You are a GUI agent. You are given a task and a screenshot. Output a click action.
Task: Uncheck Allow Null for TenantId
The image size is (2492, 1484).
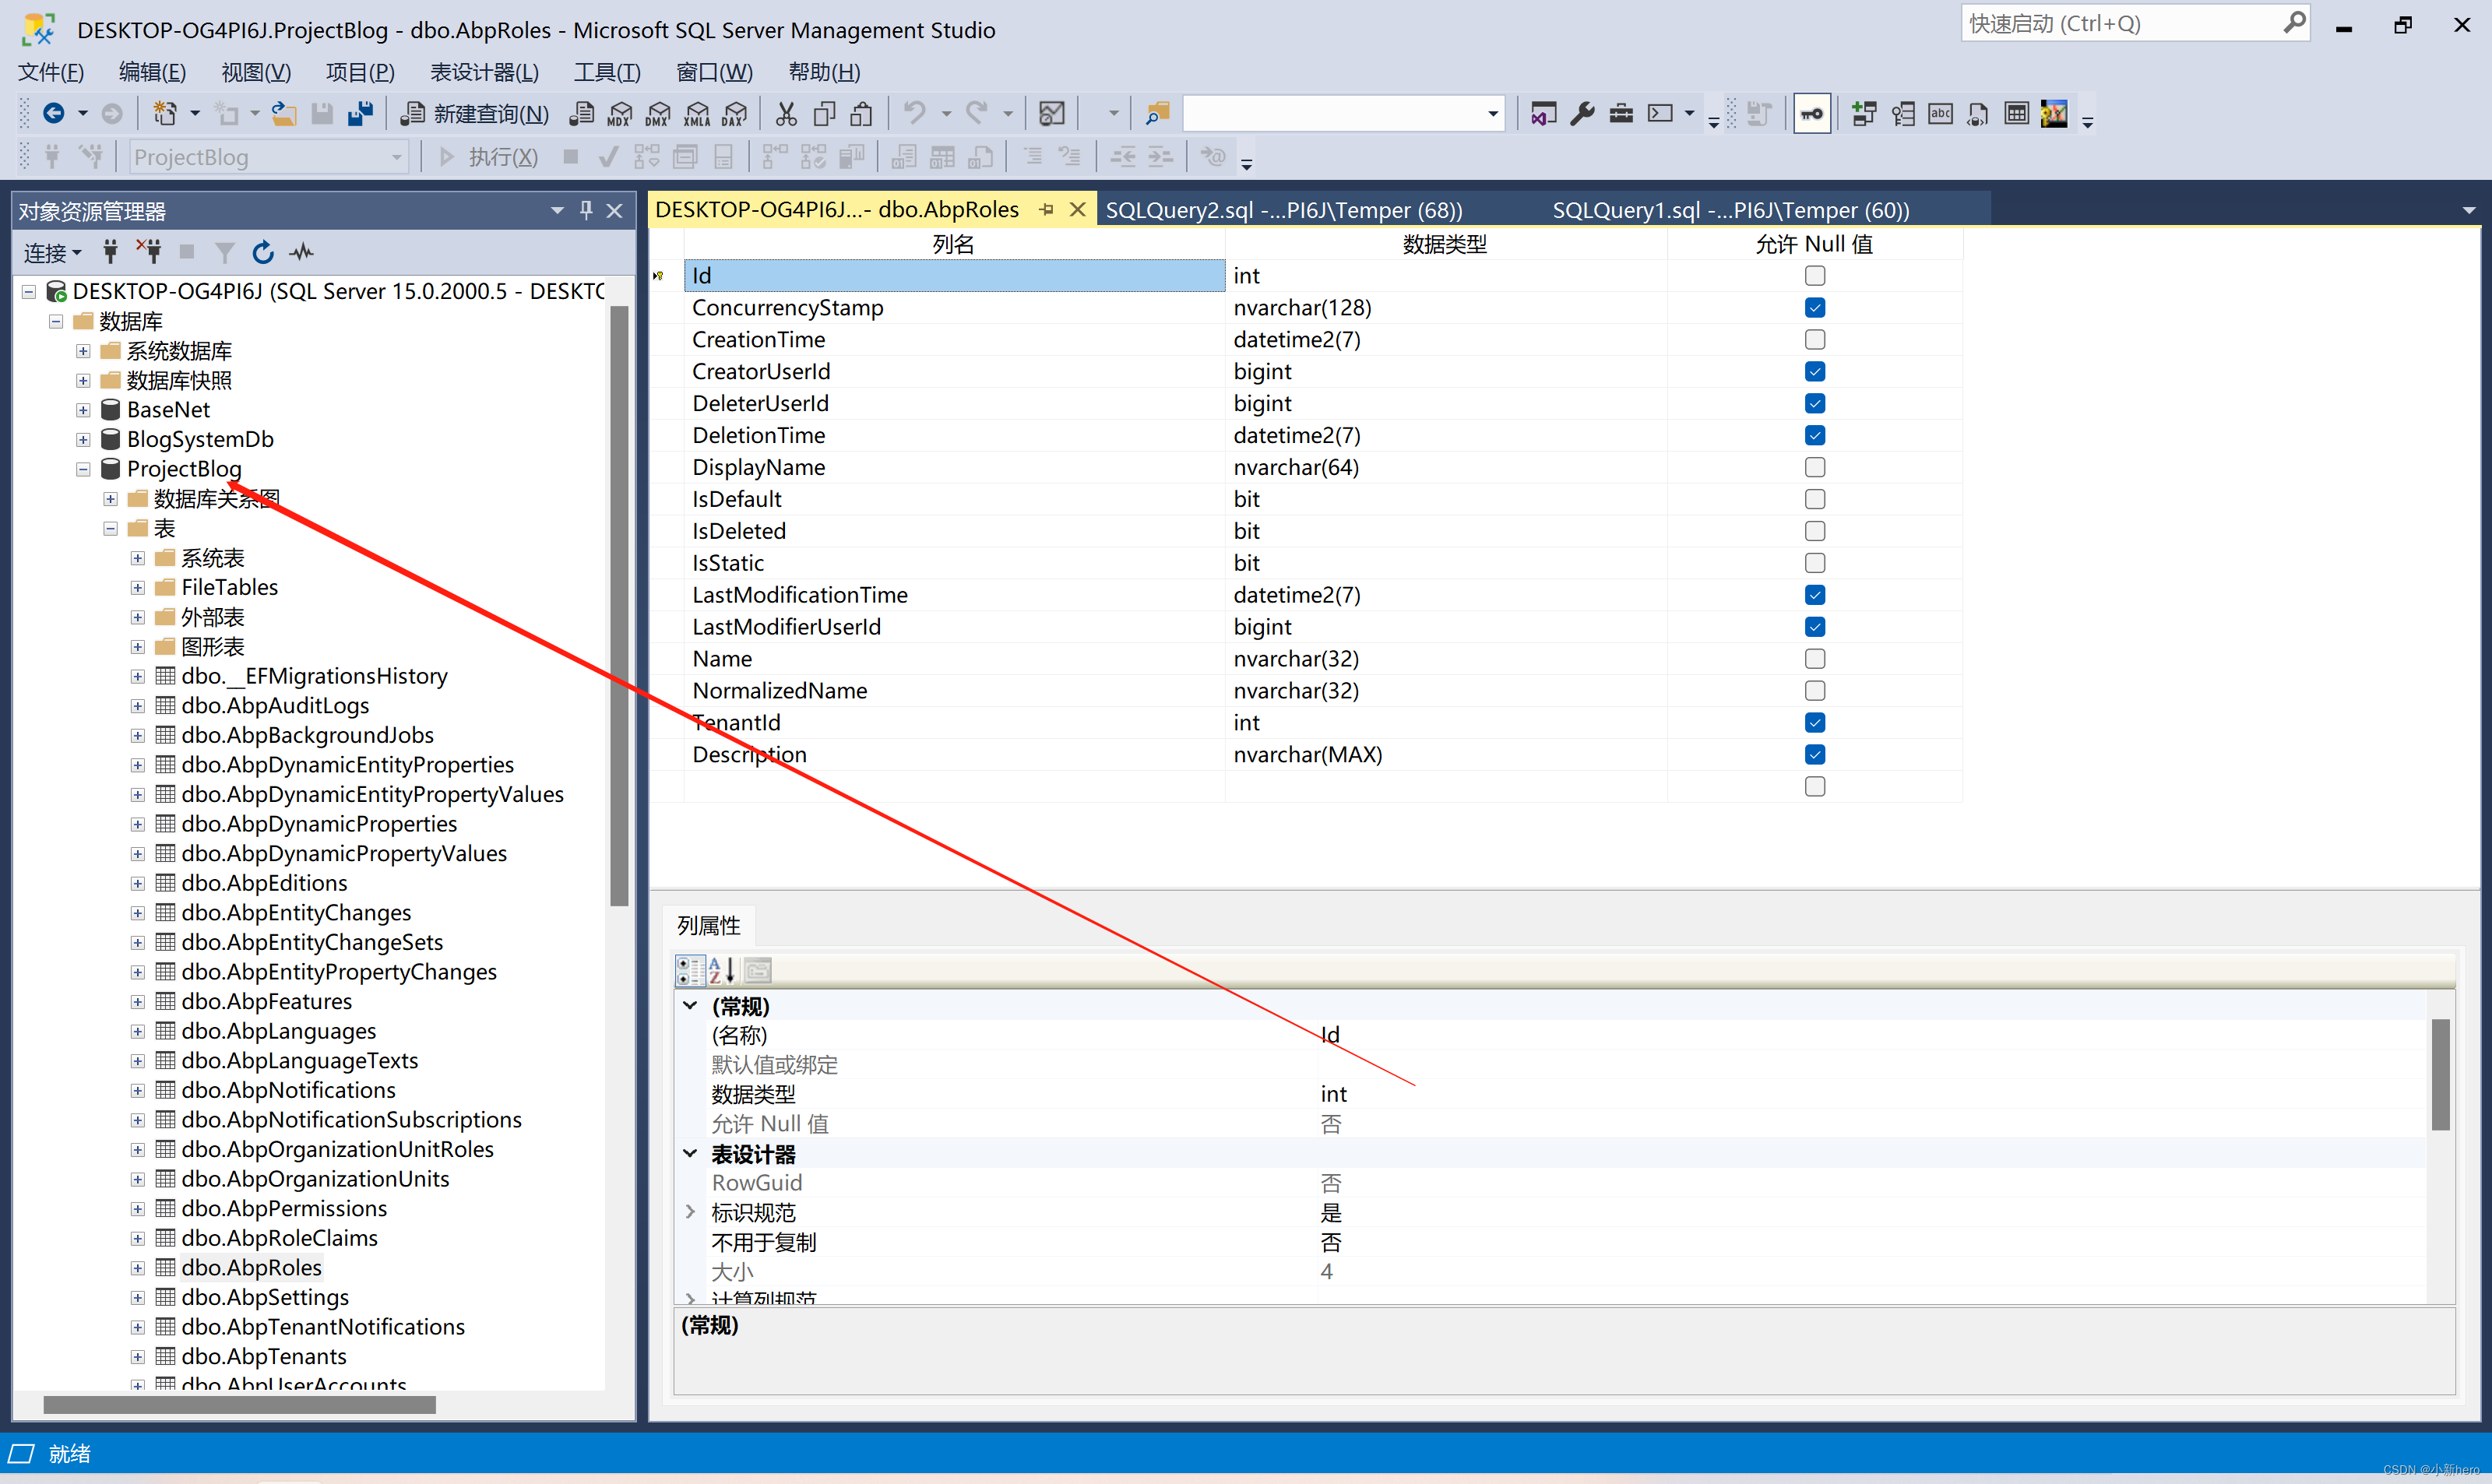[x=1815, y=723]
